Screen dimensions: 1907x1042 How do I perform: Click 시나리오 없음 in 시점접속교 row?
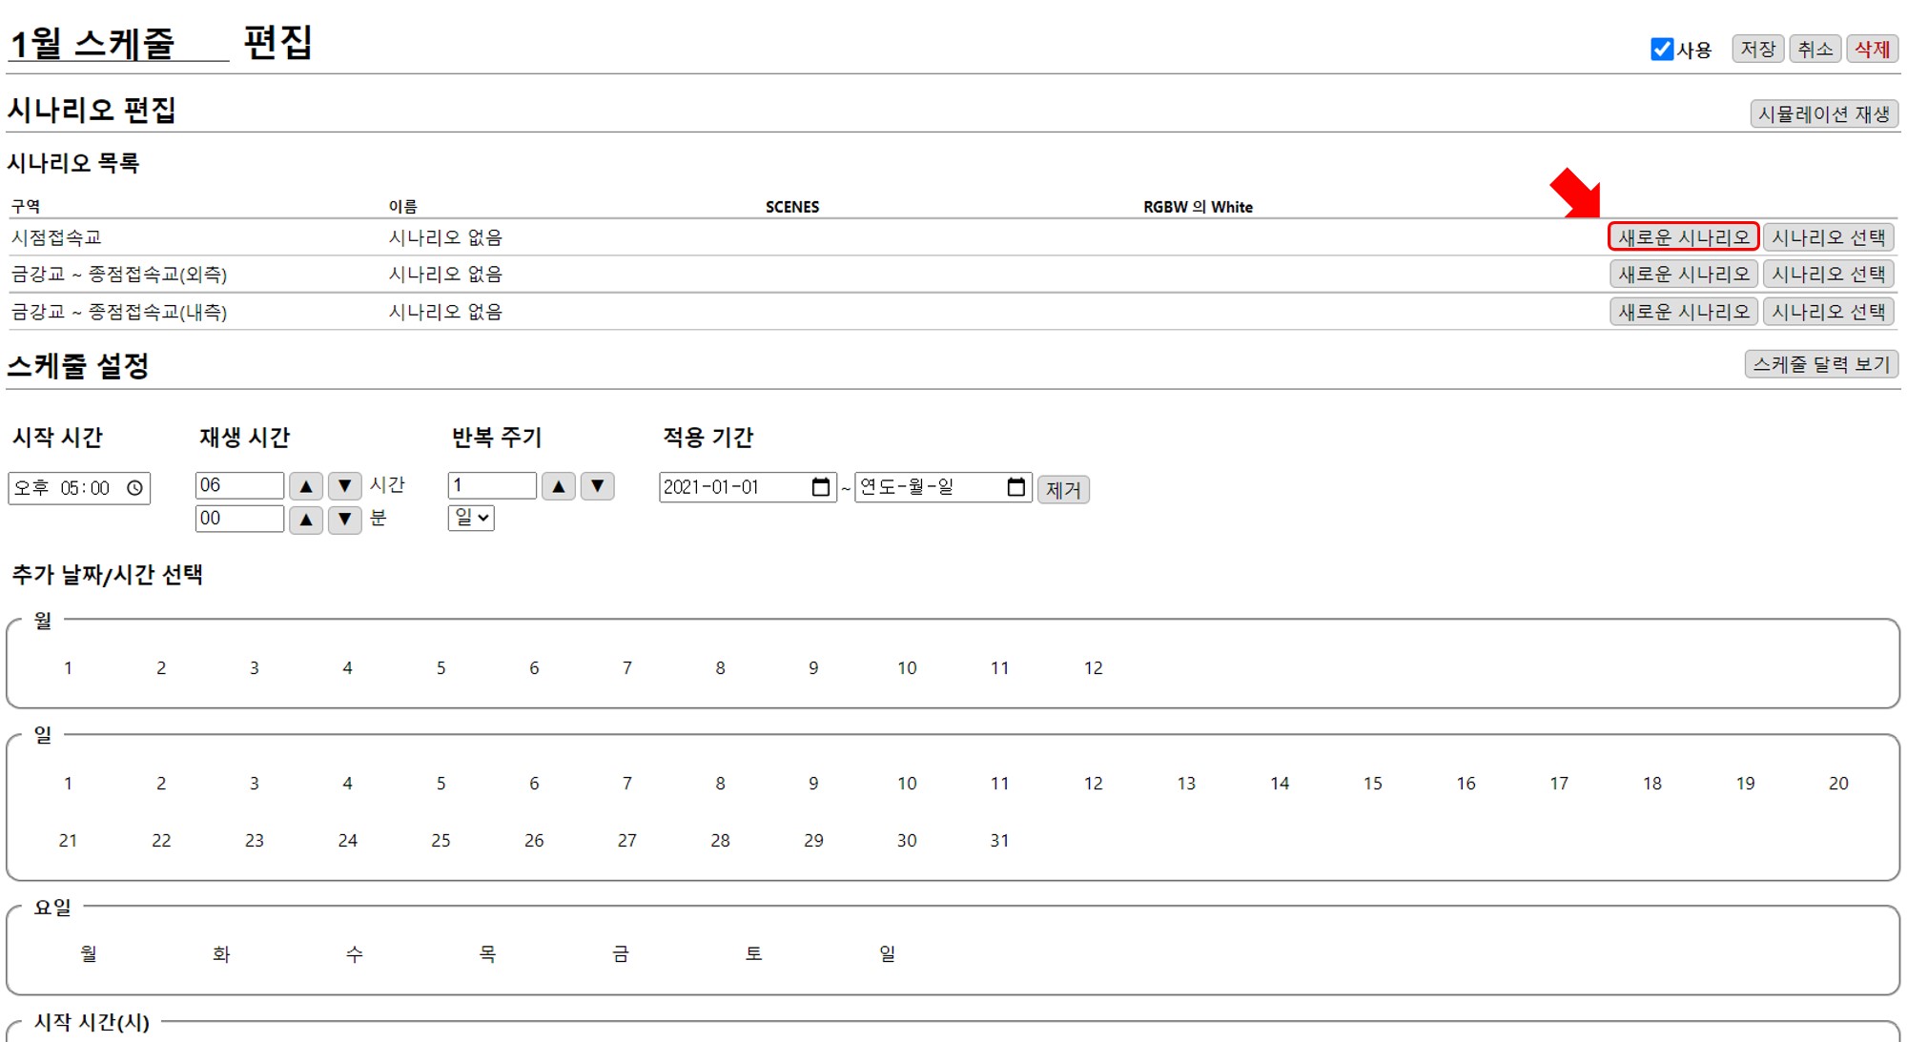pos(445,237)
